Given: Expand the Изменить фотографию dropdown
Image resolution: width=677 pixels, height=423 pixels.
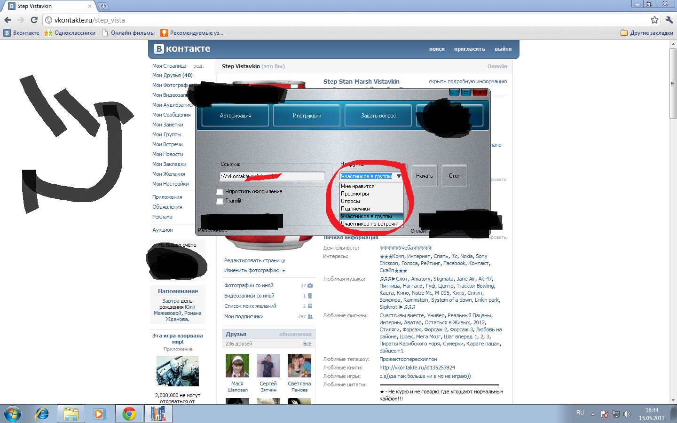Looking at the screenshot, I should (x=283, y=271).
